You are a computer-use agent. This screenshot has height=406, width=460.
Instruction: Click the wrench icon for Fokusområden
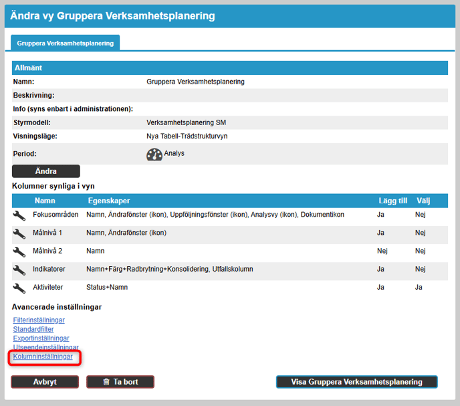click(x=19, y=215)
